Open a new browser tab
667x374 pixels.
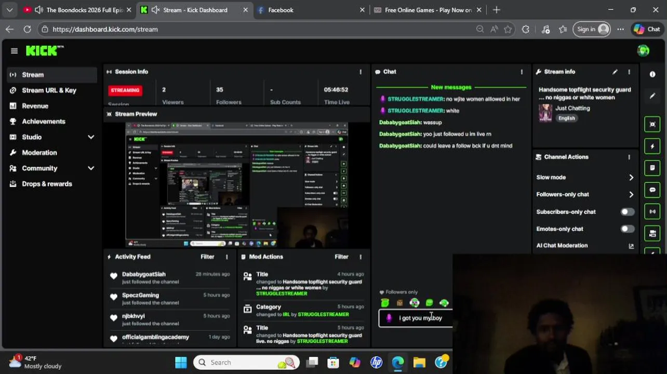tap(497, 10)
